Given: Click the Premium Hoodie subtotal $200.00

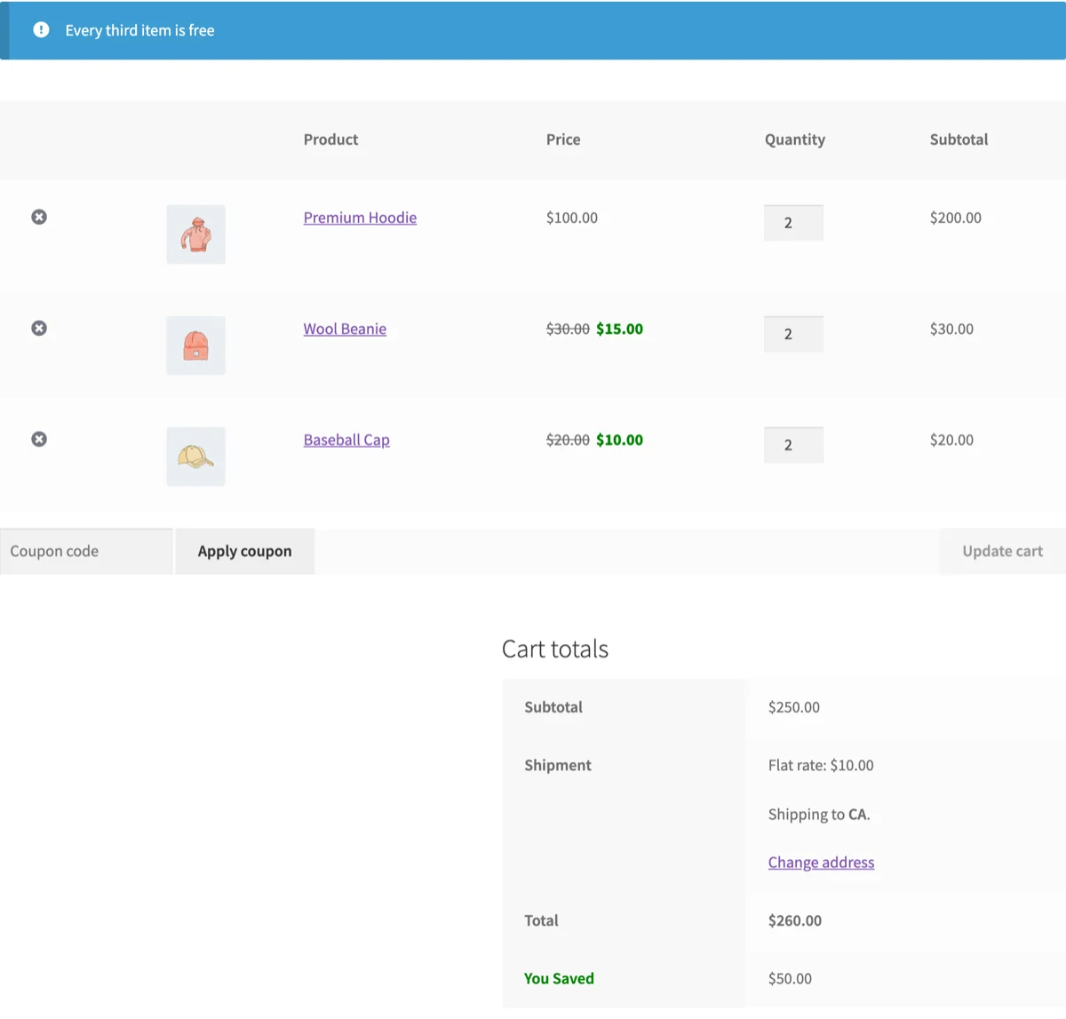Looking at the screenshot, I should pos(956,218).
